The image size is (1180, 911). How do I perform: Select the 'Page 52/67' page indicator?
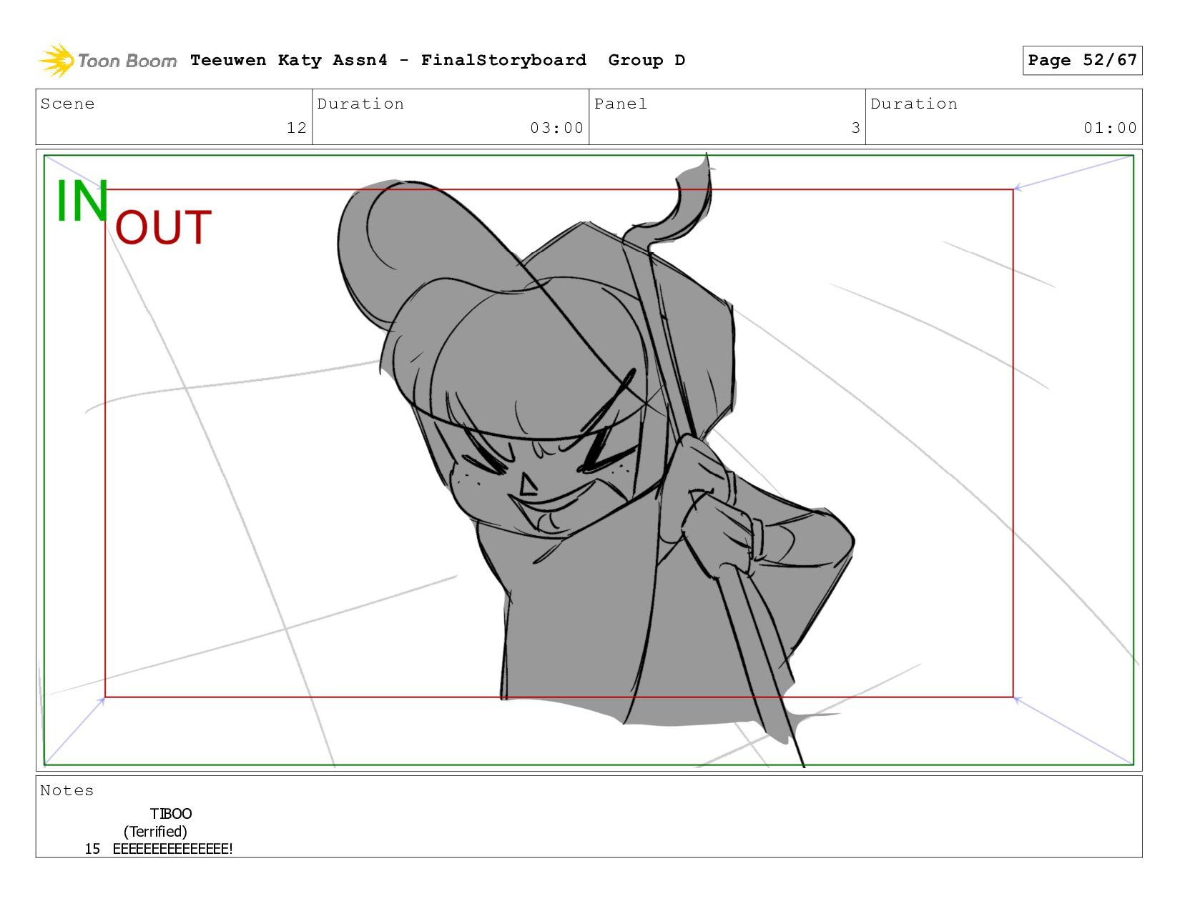(x=1082, y=60)
